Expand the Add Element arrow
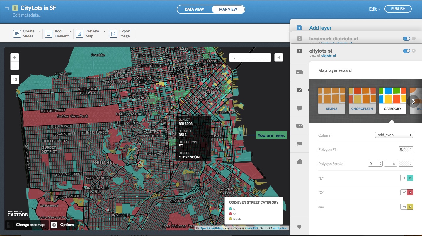Image resolution: width=422 pixels, height=236 pixels. [71, 31]
